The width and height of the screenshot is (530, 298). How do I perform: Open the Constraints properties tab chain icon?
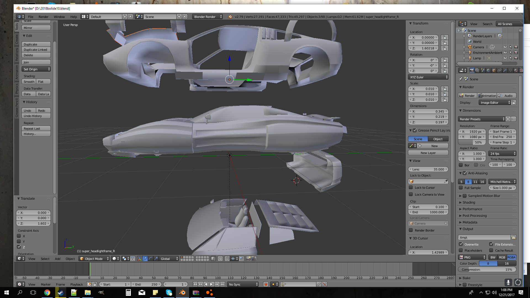point(499,71)
